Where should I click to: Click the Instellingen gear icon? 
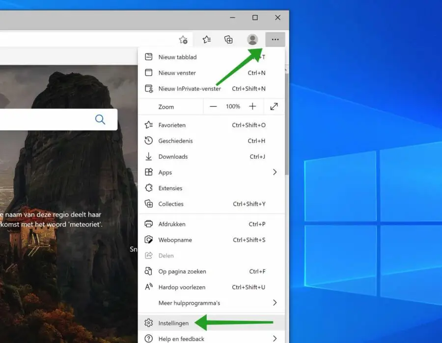coord(148,323)
